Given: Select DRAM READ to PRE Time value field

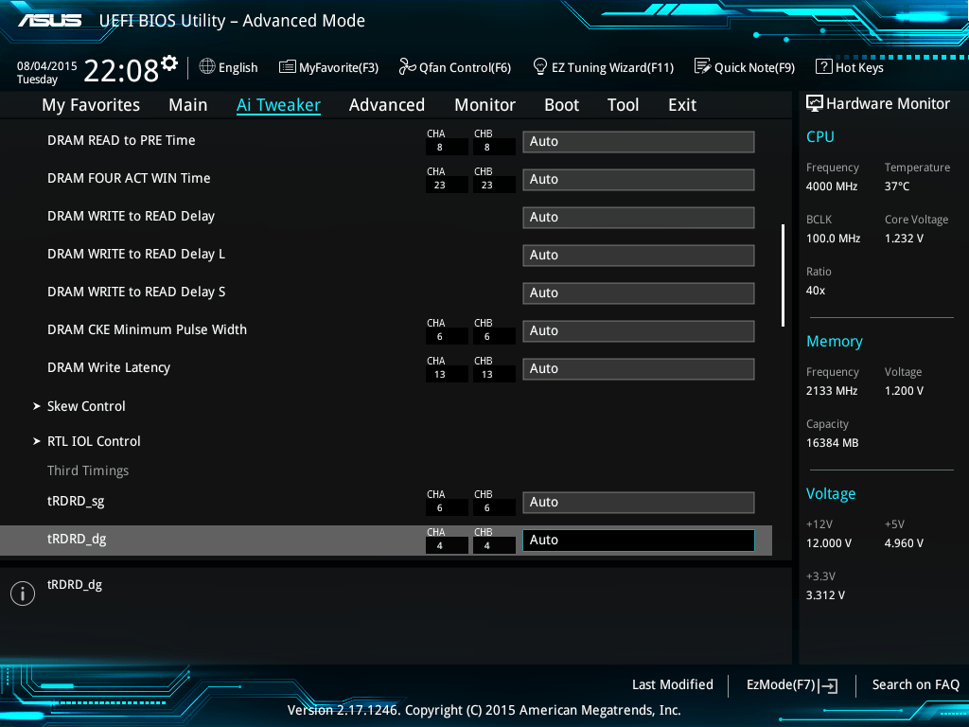Looking at the screenshot, I should (638, 141).
